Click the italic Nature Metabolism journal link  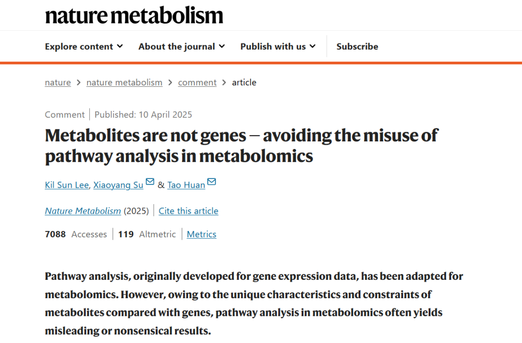point(83,211)
